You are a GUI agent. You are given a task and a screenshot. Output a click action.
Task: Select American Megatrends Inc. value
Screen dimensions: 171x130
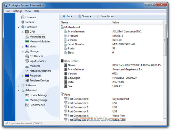pyautogui.click(x=128, y=69)
